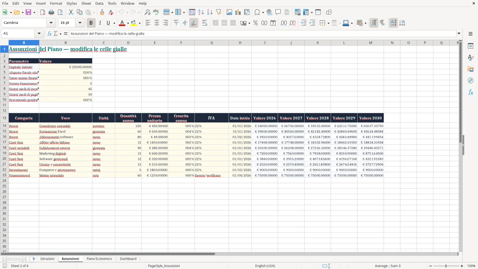Image resolution: width=478 pixels, height=269 pixels.
Task: Click the AutoFilter funnel icon
Action: [x=219, y=12]
